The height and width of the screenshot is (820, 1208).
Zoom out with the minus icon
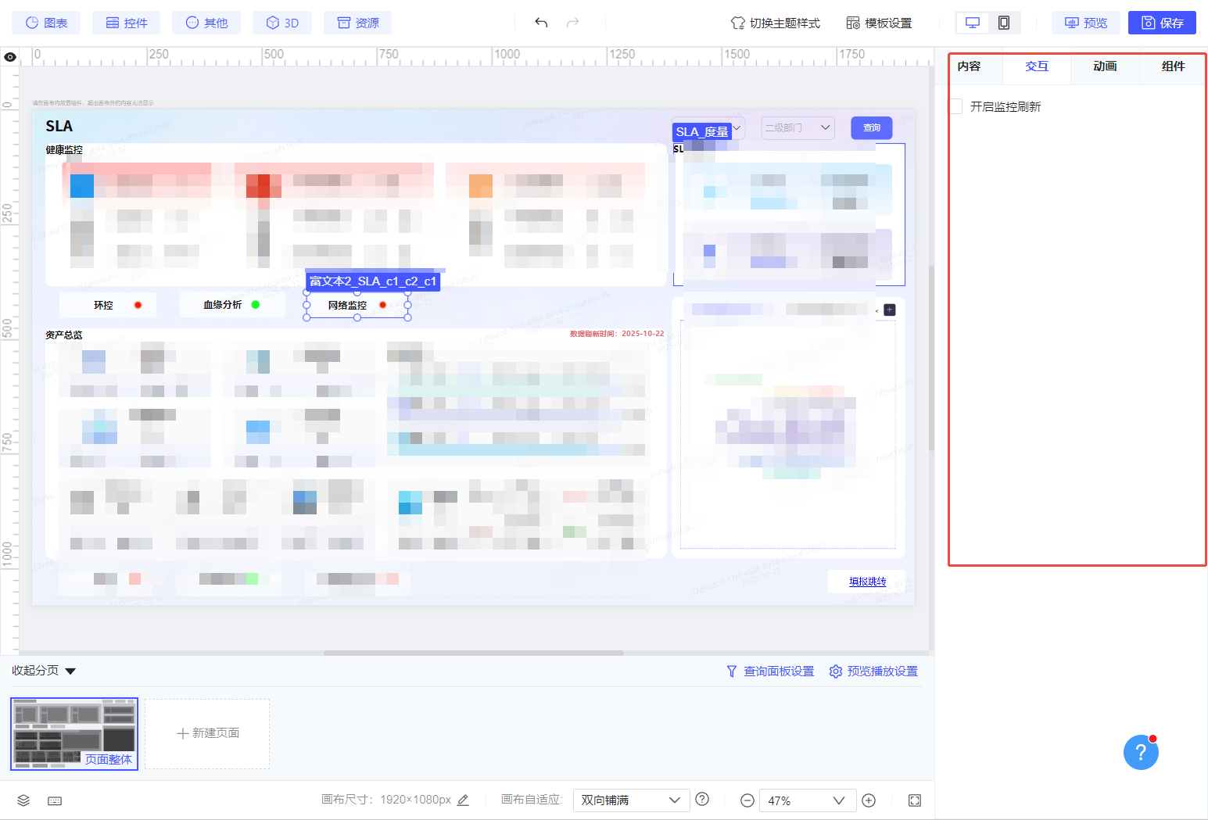click(x=747, y=800)
